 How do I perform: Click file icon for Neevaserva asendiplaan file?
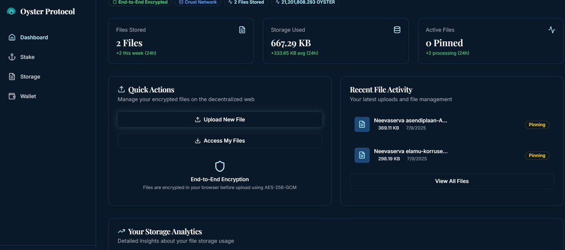(x=362, y=124)
